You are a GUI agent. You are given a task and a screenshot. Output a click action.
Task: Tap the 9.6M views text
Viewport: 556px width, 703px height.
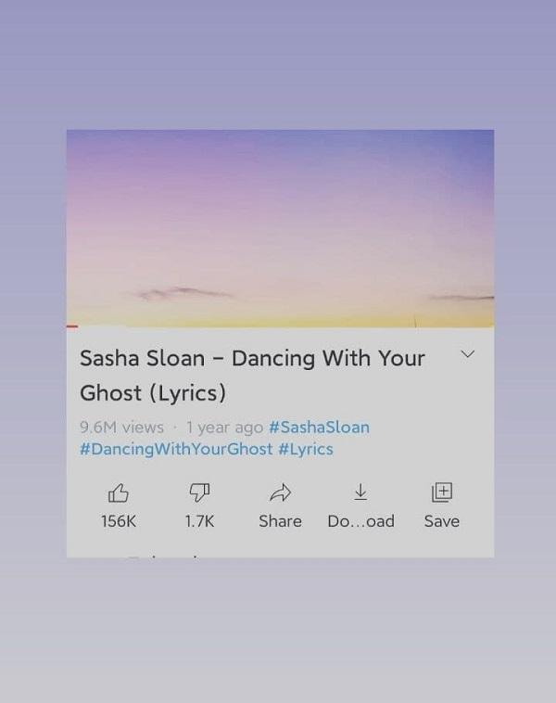tap(121, 428)
